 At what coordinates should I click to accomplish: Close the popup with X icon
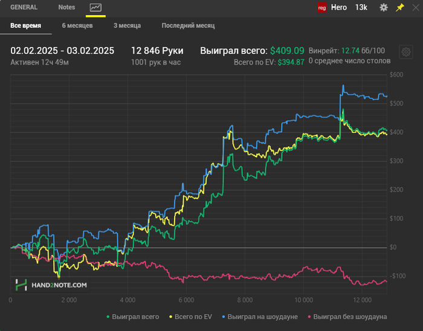pos(416,7)
